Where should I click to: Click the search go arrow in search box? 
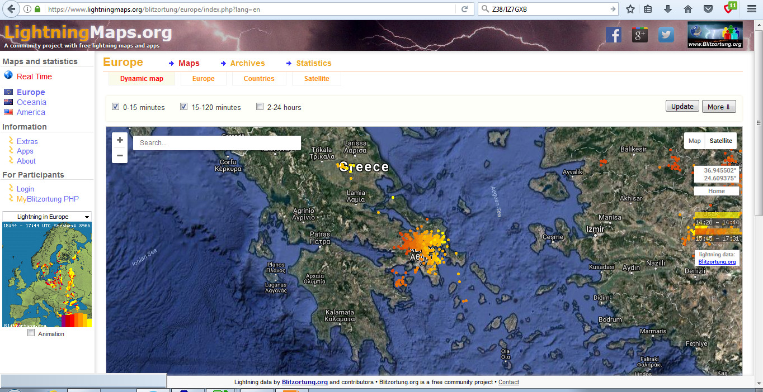click(613, 9)
